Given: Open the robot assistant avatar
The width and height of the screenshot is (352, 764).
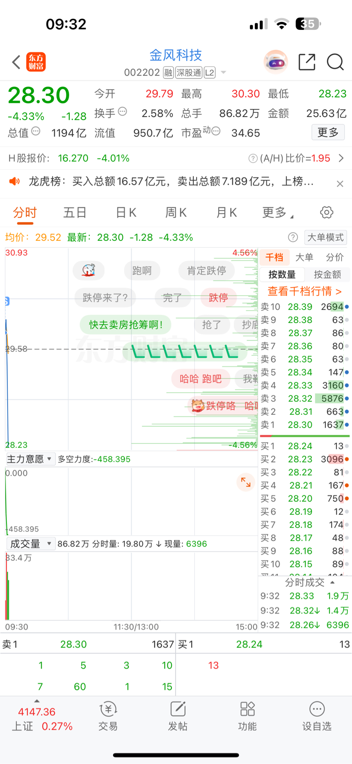Looking at the screenshot, I should click(x=275, y=61).
